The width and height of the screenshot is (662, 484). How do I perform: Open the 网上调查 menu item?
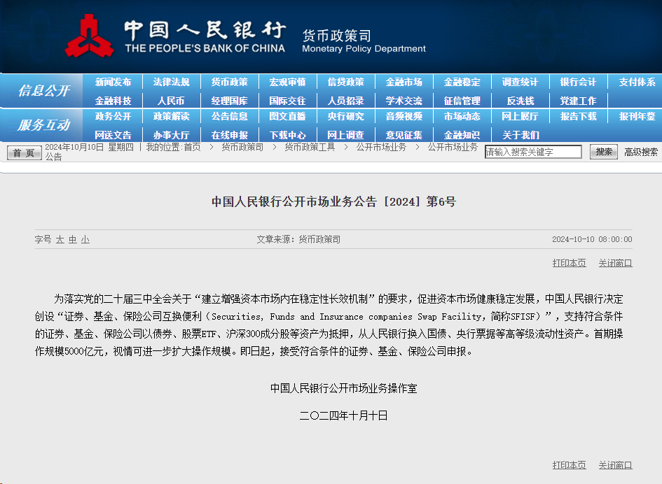click(346, 135)
